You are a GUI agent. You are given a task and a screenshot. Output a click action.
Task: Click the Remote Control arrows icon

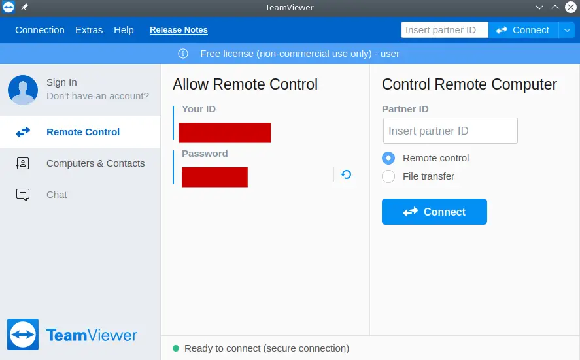(23, 132)
